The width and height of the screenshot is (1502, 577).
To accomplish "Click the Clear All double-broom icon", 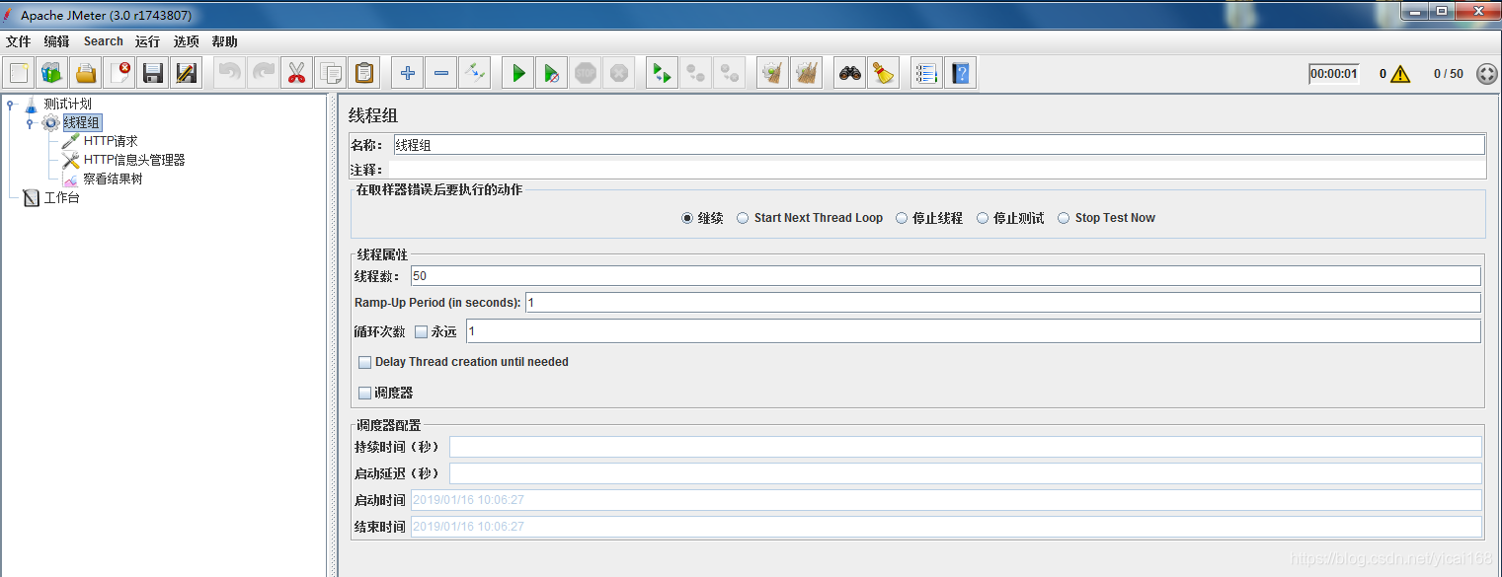I will pyautogui.click(x=807, y=73).
